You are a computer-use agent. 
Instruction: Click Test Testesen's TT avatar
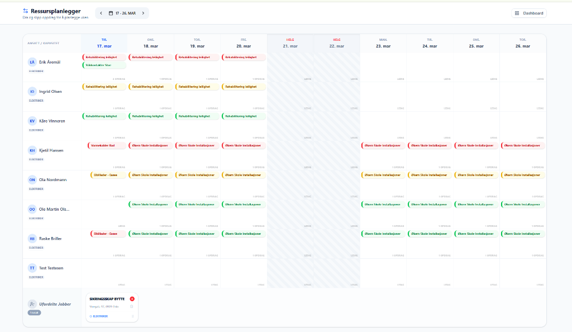(32, 268)
